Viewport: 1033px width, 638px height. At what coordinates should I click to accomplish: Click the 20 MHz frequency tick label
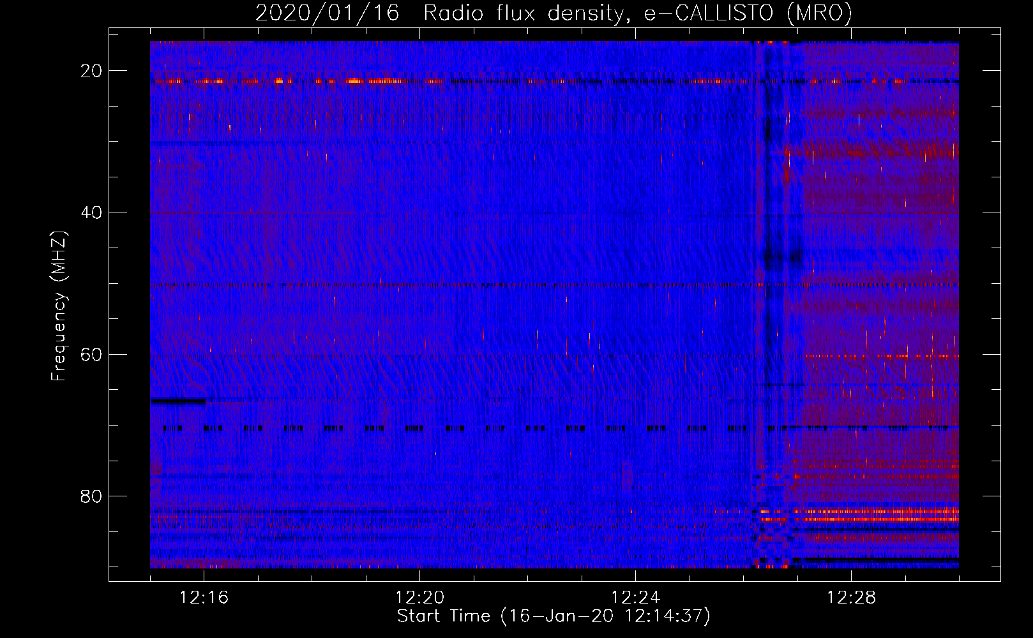tap(91, 71)
